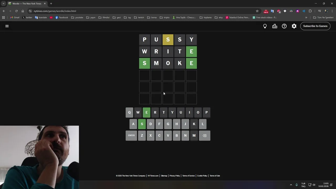Tap the H key on the Wordle keyboard
Screen dimensions: 336x189
(177, 124)
